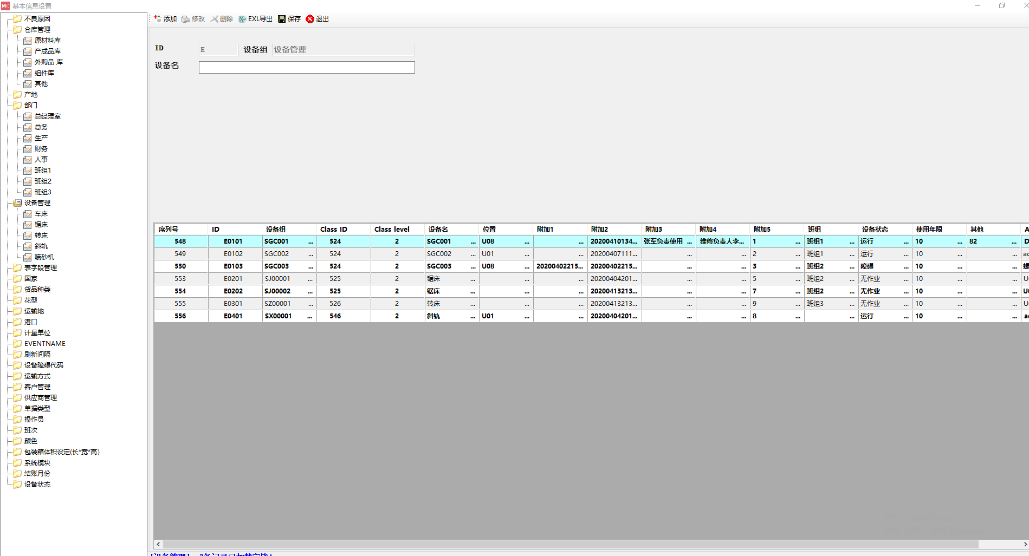Click the 序列号 cell 556

point(181,316)
